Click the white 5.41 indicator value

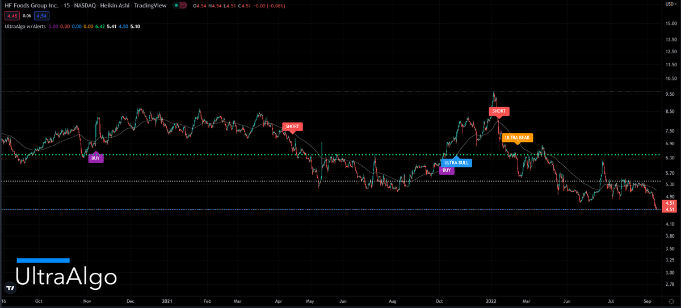click(x=112, y=26)
